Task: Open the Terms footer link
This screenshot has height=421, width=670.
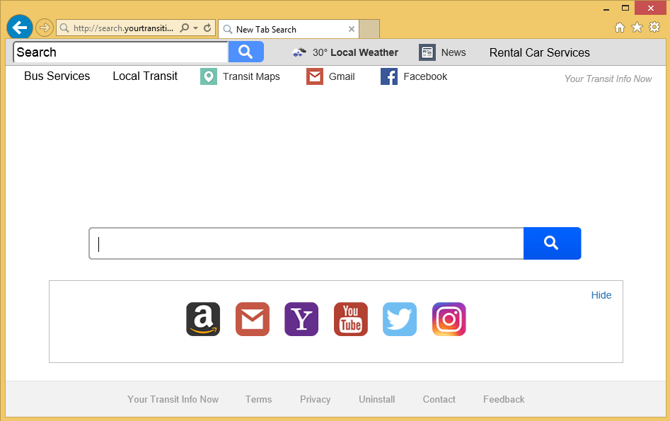Action: coord(258,399)
